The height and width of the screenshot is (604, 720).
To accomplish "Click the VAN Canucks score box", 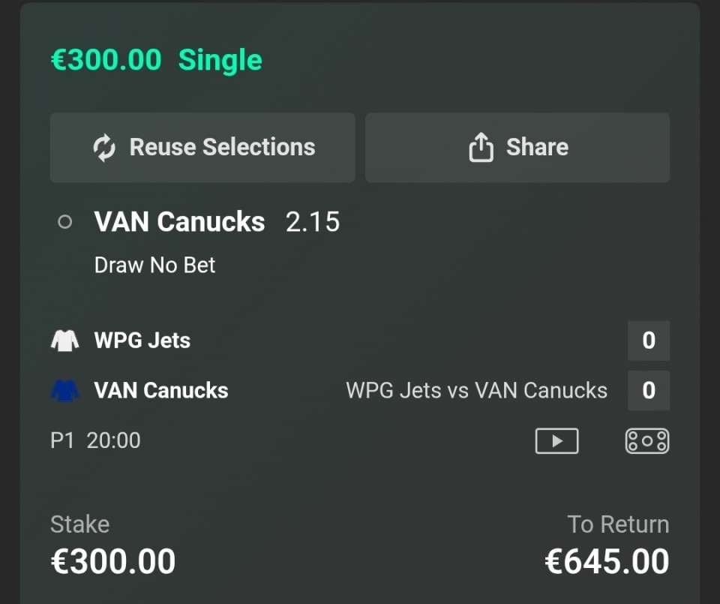I will click(648, 390).
